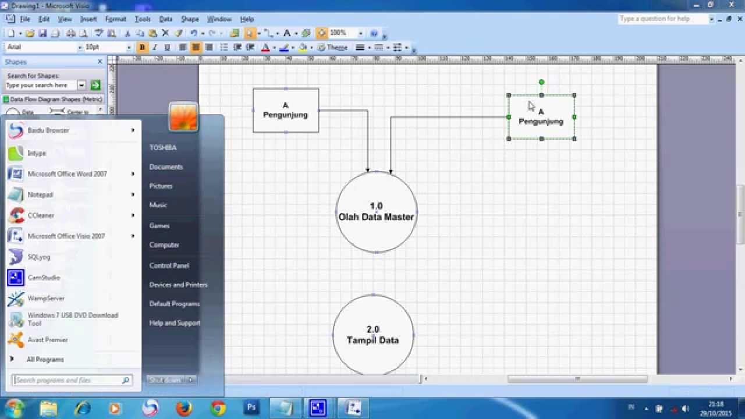Toggle Underline formatting

(168, 47)
